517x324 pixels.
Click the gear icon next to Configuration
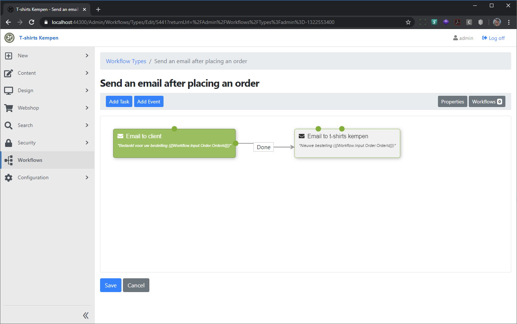click(x=8, y=177)
